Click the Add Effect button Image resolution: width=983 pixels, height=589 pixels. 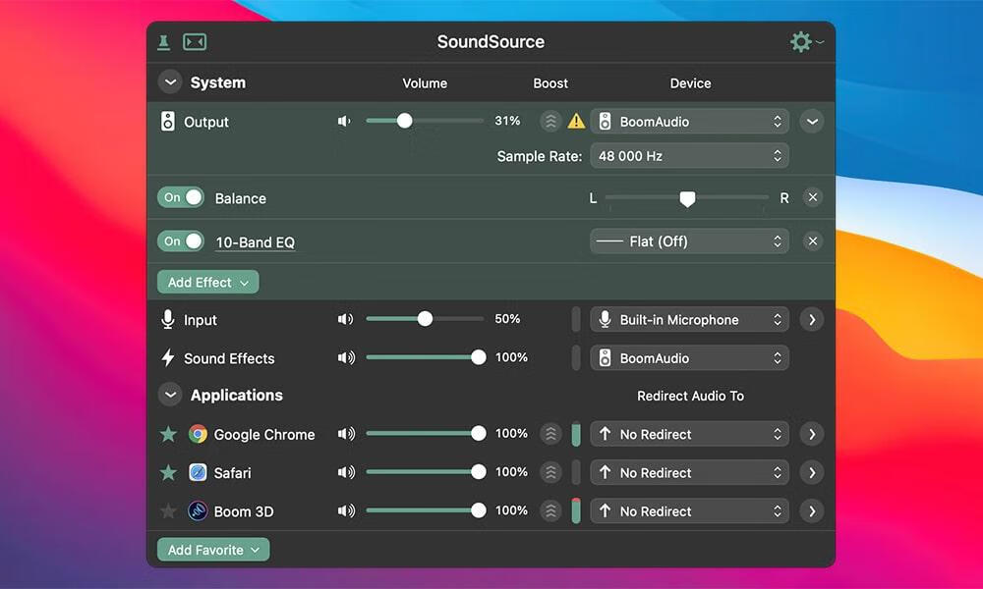(207, 282)
